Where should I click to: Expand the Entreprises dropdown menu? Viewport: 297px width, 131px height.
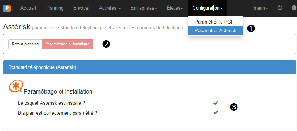(x=144, y=8)
